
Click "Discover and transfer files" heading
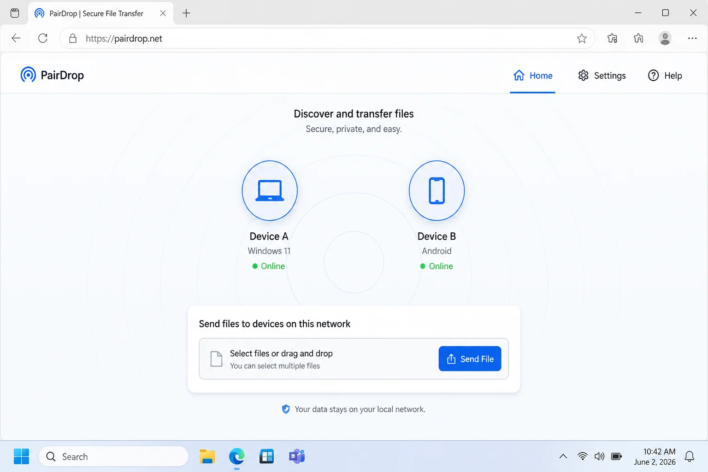point(354,114)
